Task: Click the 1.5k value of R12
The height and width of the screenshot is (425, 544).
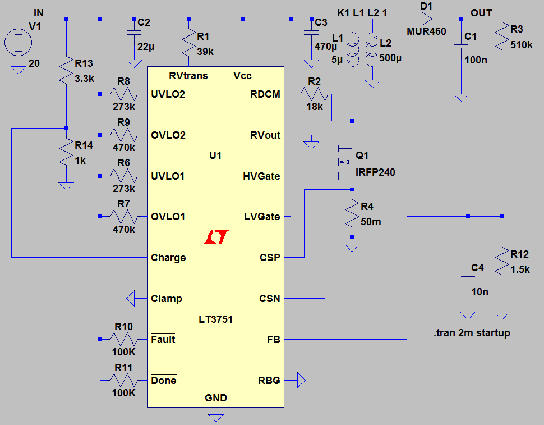Action: (520, 269)
